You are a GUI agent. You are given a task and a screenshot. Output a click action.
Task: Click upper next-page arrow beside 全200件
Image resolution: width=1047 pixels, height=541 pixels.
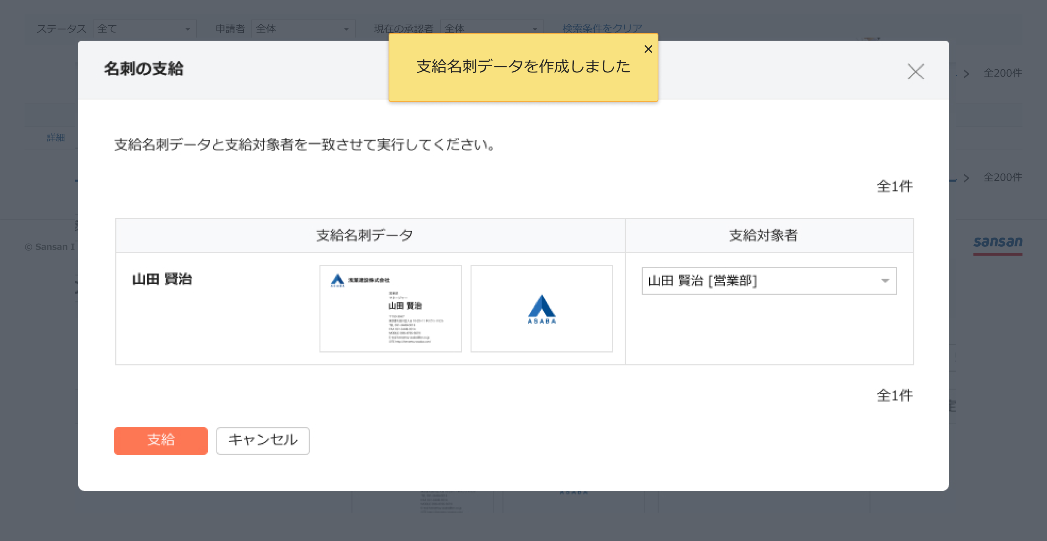click(967, 74)
